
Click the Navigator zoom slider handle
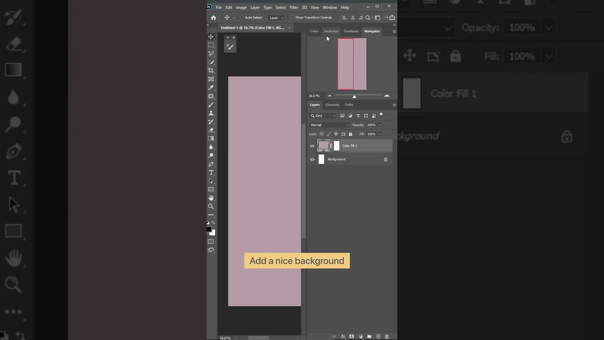[x=354, y=96]
